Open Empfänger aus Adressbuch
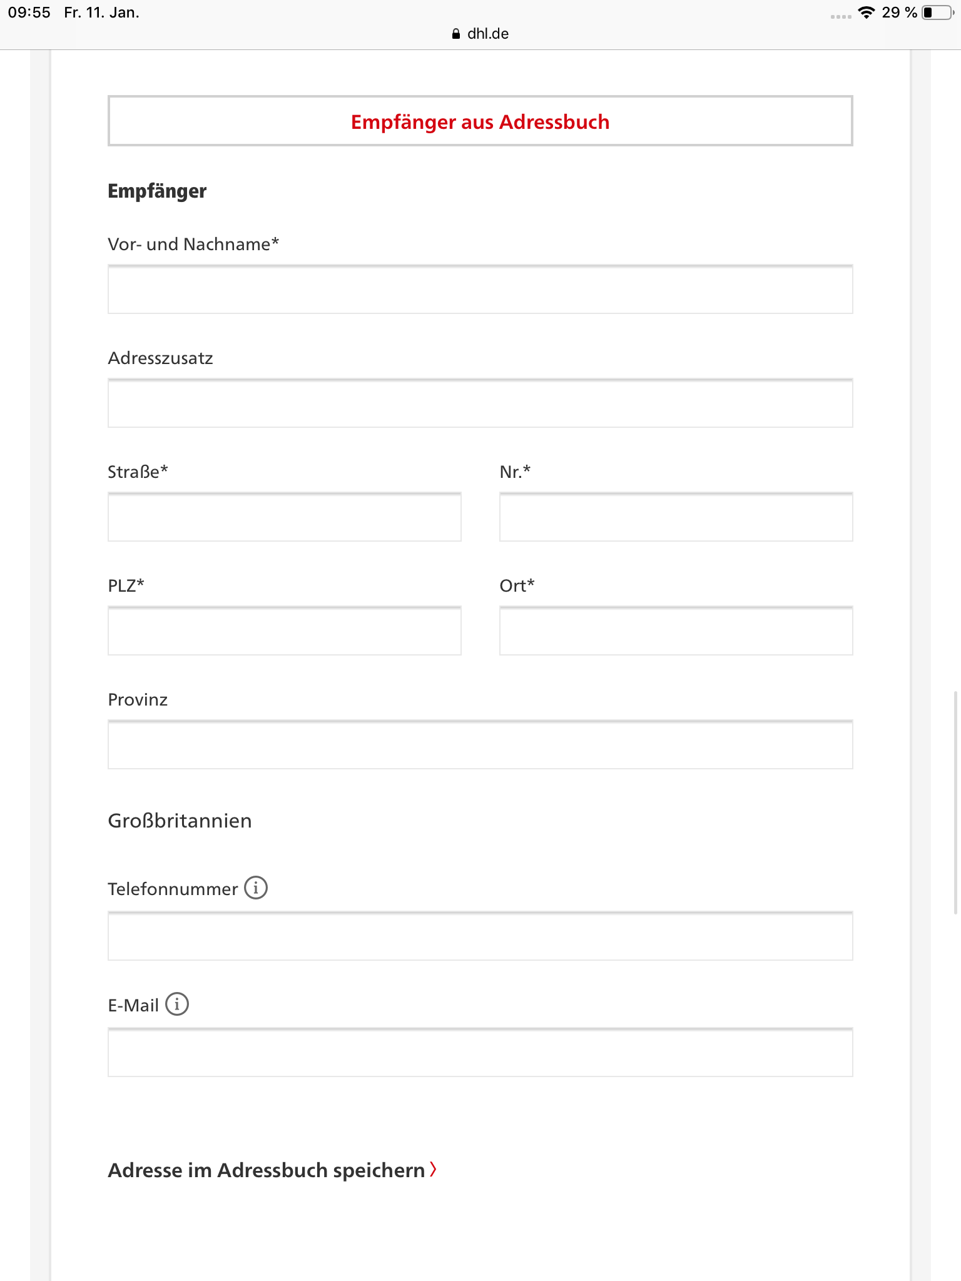Screen dimensions: 961x1281 pos(479,121)
